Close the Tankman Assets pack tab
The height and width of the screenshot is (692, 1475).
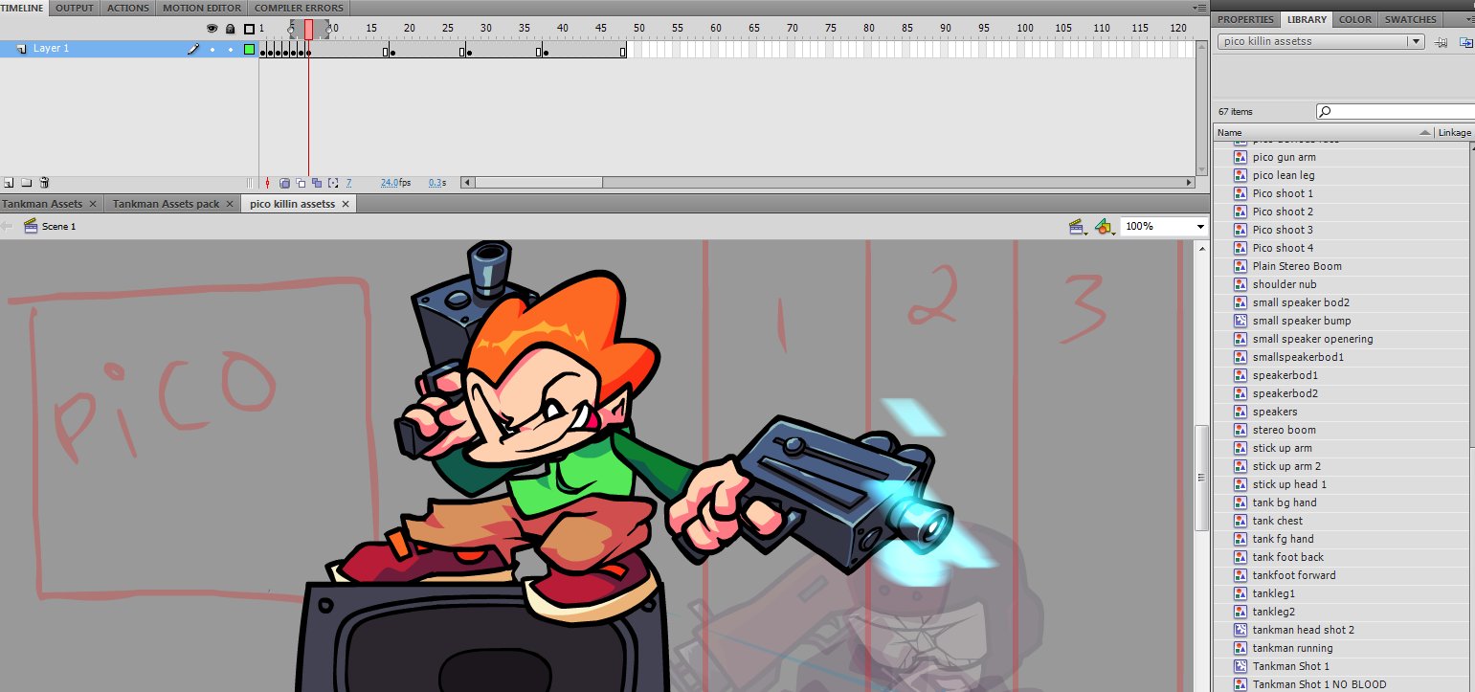coord(230,204)
